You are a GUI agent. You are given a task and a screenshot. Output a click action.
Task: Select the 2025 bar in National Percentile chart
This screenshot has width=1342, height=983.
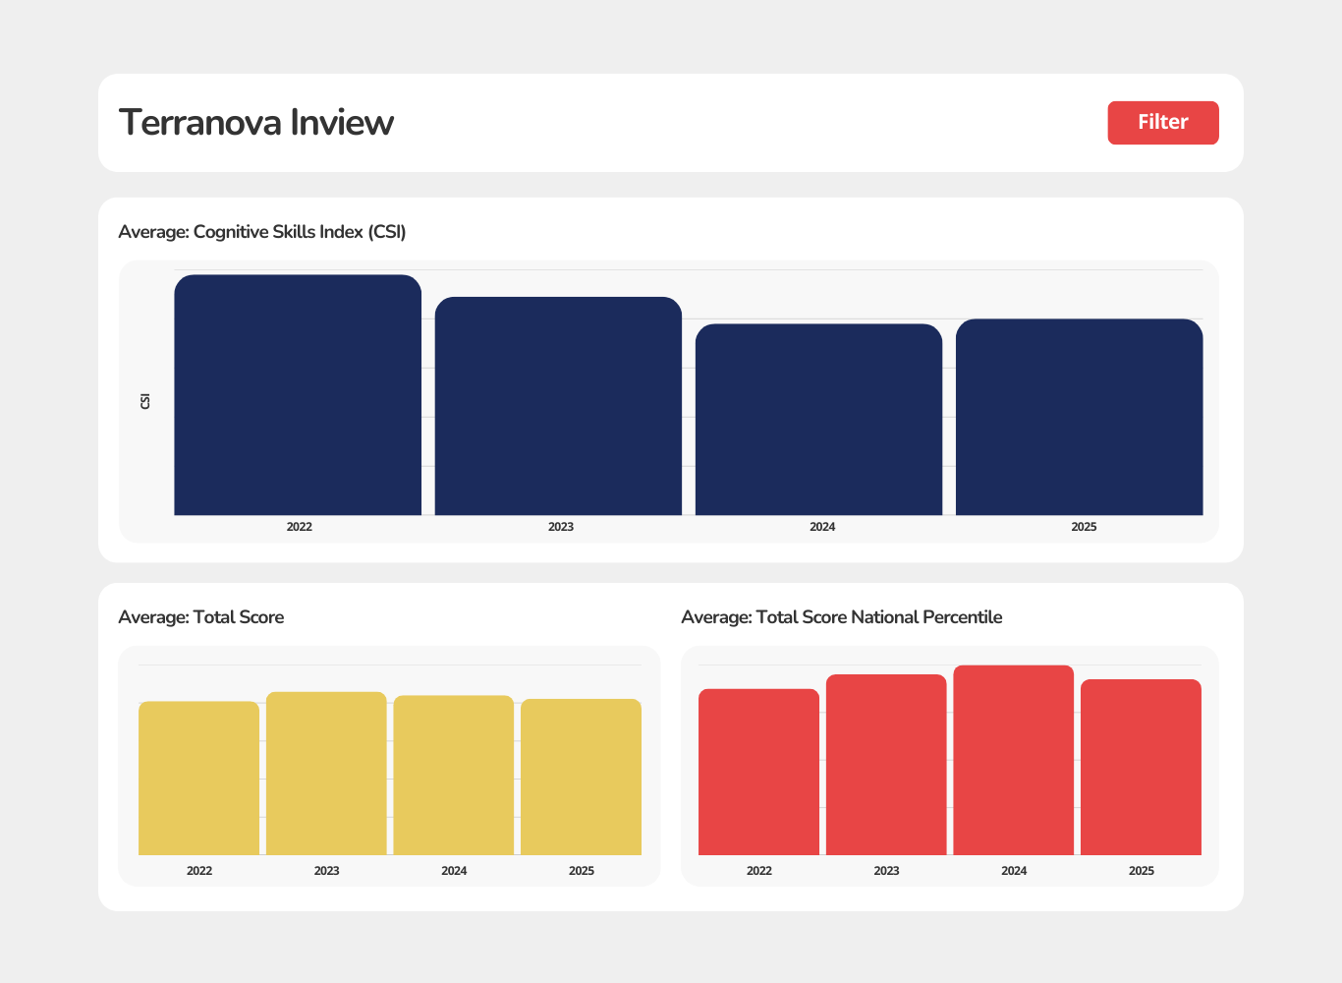[1141, 768]
